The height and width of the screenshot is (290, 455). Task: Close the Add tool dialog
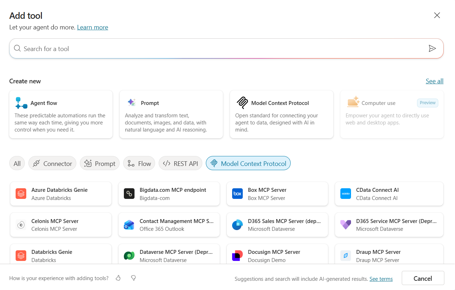point(437,15)
